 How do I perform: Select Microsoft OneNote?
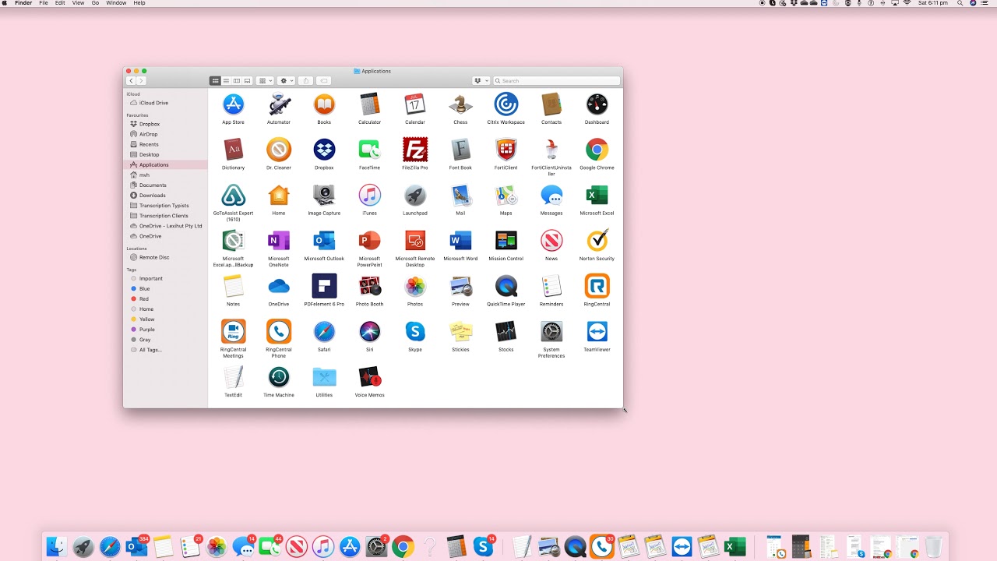click(279, 240)
